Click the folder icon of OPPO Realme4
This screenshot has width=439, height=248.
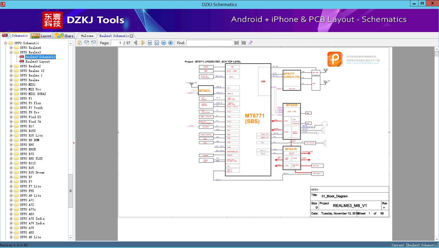[17, 48]
